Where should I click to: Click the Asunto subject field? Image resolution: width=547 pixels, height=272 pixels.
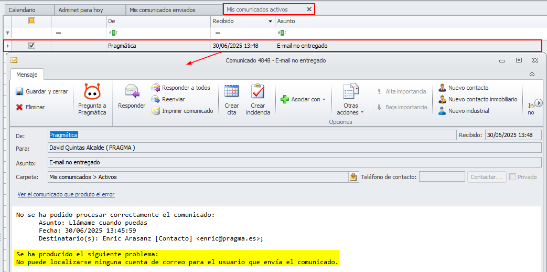pos(294,162)
